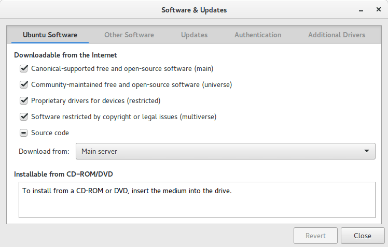Click the Close button at bottom
The image size is (388, 247).
tap(362, 236)
